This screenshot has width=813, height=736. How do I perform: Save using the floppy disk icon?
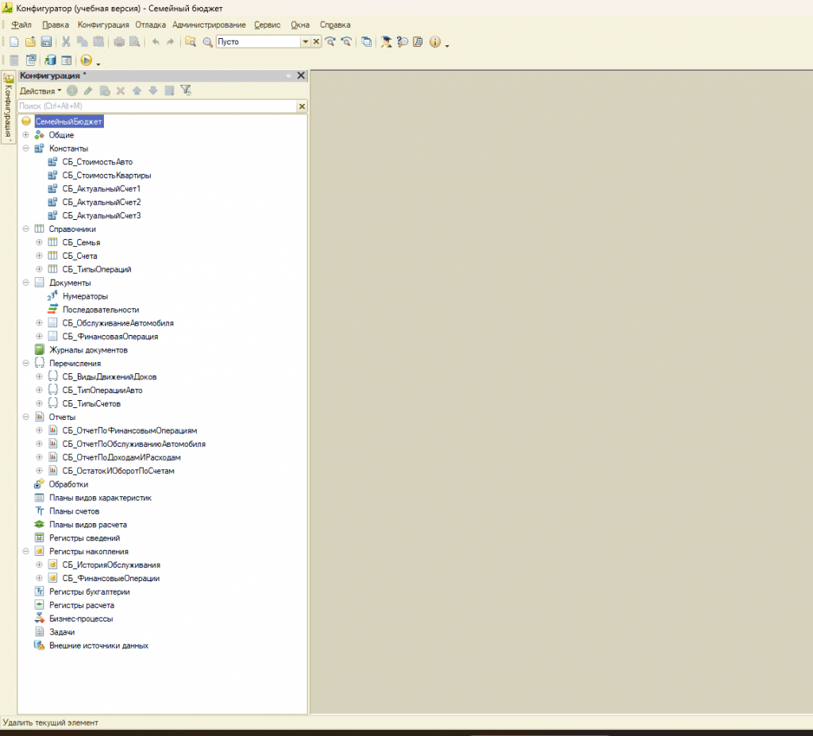pos(46,42)
